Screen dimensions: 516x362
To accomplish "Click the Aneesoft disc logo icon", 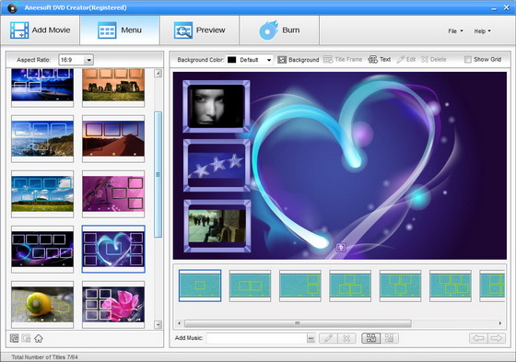I will [x=12, y=7].
